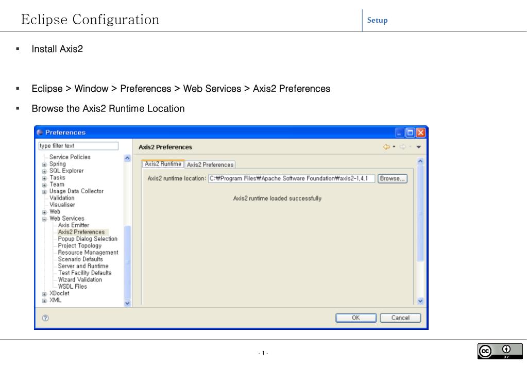Expand the Team tree node
527x365 pixels.
click(44, 185)
